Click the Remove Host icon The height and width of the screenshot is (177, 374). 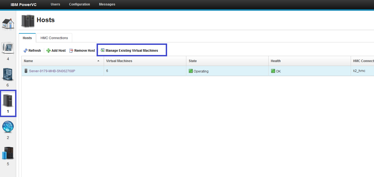pos(71,50)
